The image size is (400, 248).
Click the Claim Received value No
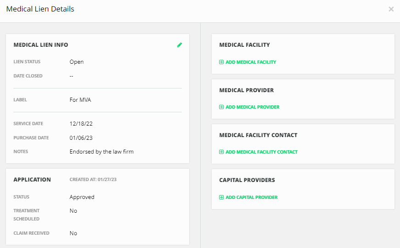click(x=73, y=233)
